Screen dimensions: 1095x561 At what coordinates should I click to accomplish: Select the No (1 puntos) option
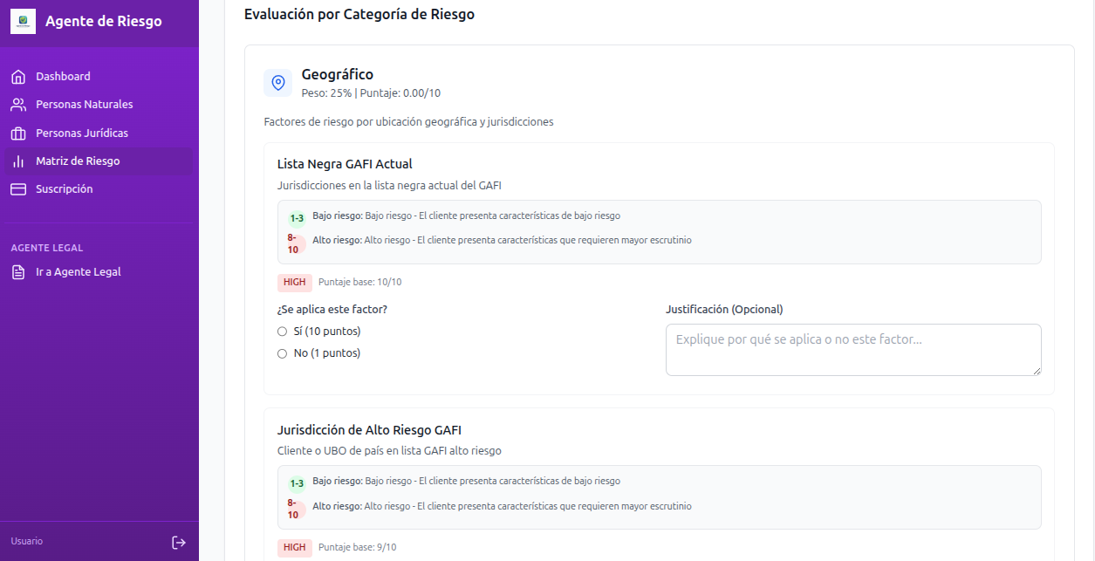click(281, 352)
